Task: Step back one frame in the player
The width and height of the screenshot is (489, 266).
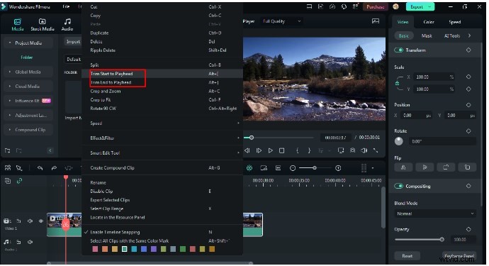Action: (247, 150)
